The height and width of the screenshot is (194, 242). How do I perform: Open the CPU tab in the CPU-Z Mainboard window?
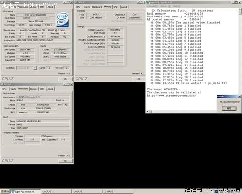pyautogui.click(x=4, y=89)
